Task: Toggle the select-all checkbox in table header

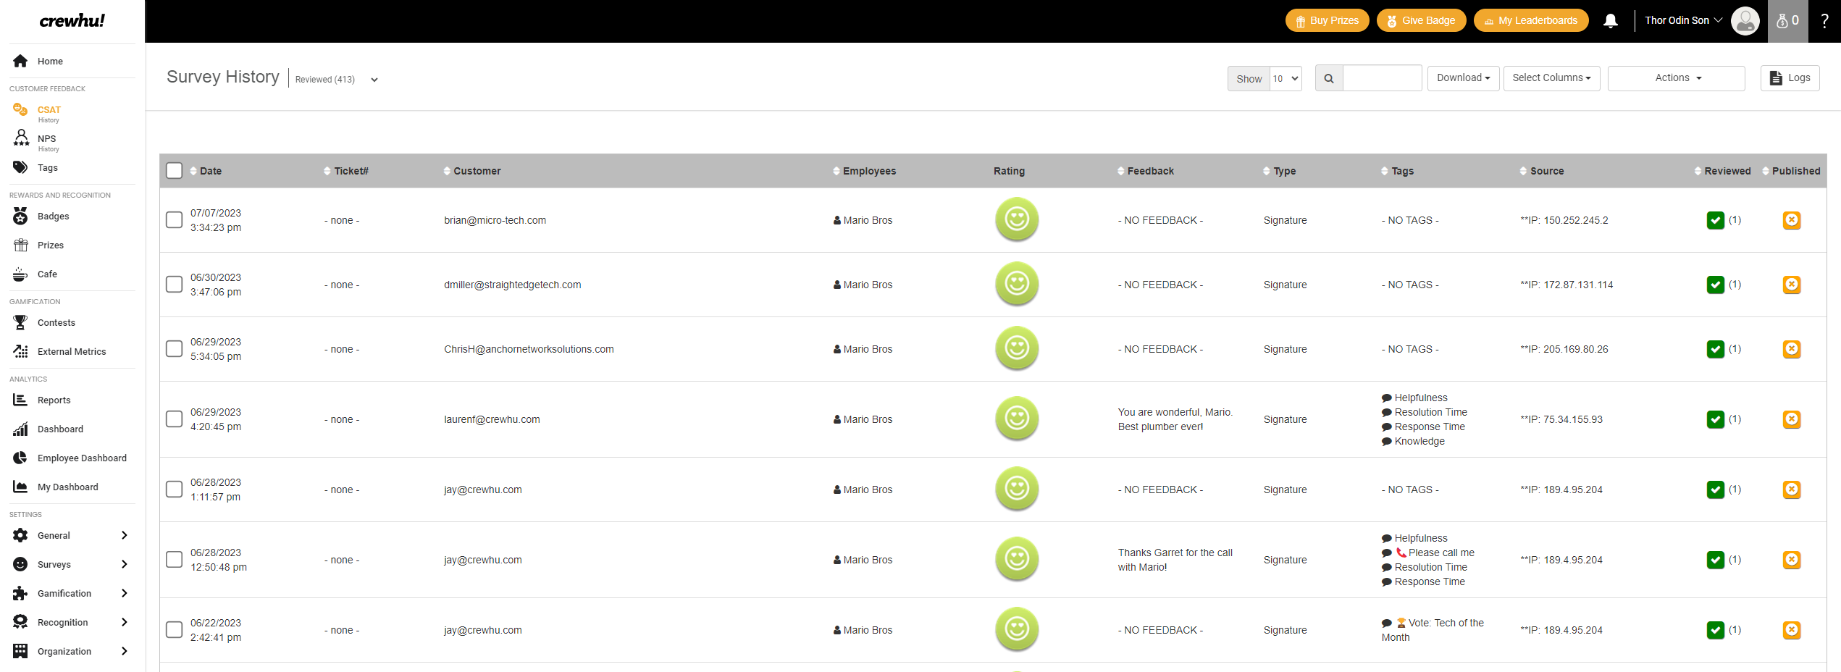Action: [174, 171]
